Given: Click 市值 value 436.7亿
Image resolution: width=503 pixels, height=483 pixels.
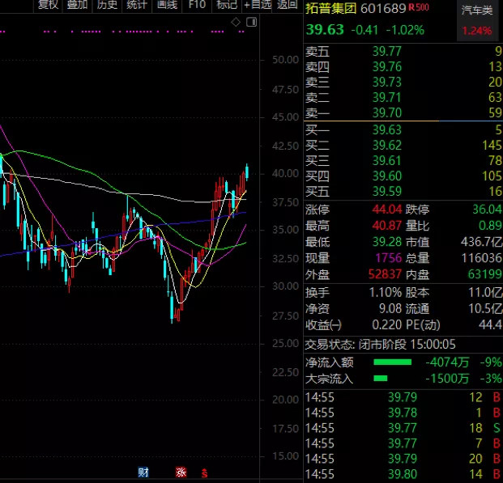Looking at the screenshot, I should (x=482, y=242).
